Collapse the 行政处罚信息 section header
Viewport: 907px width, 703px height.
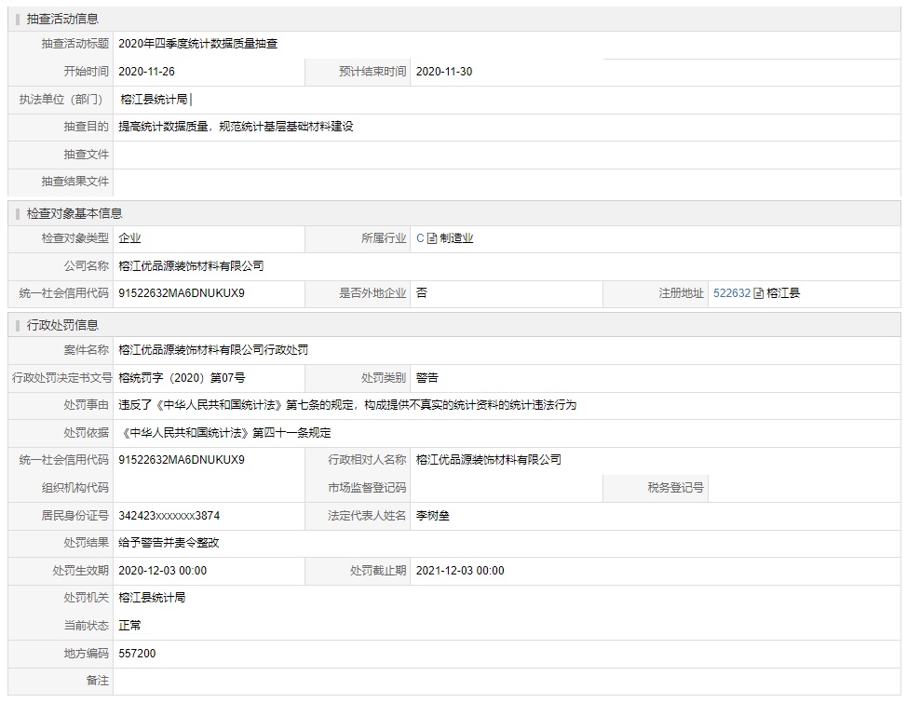pos(63,325)
